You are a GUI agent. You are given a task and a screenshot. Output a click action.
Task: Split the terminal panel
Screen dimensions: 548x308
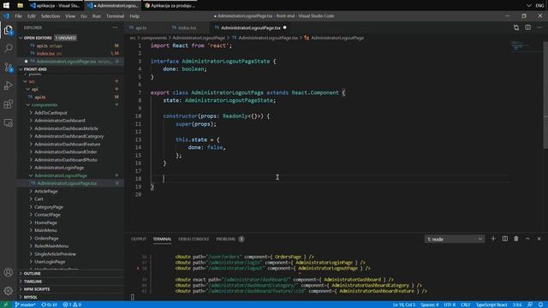(x=504, y=239)
